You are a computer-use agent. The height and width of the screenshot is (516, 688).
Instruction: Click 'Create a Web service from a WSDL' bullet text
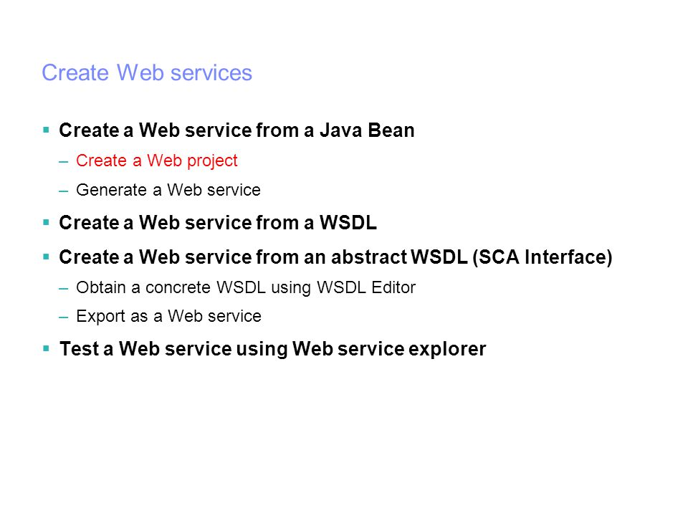[218, 222]
